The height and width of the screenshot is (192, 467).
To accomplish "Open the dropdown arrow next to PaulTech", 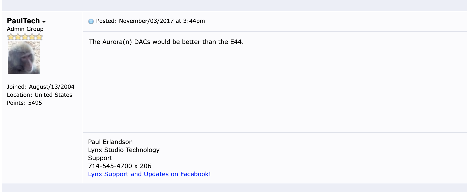I will [x=44, y=22].
